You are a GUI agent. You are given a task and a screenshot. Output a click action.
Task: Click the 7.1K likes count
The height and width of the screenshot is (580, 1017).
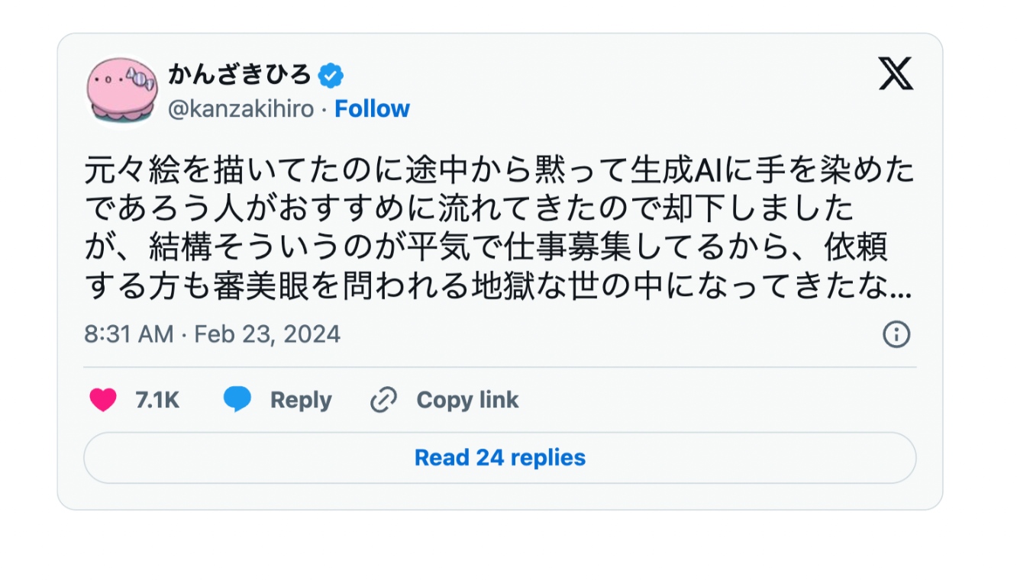(157, 400)
